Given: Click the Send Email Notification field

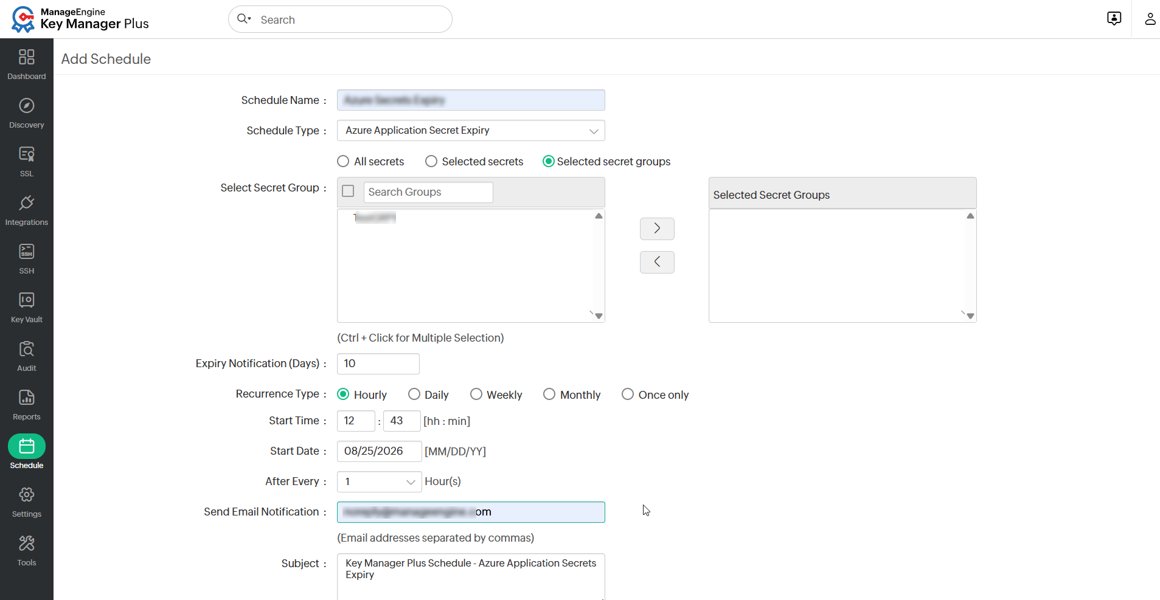Looking at the screenshot, I should pos(471,512).
